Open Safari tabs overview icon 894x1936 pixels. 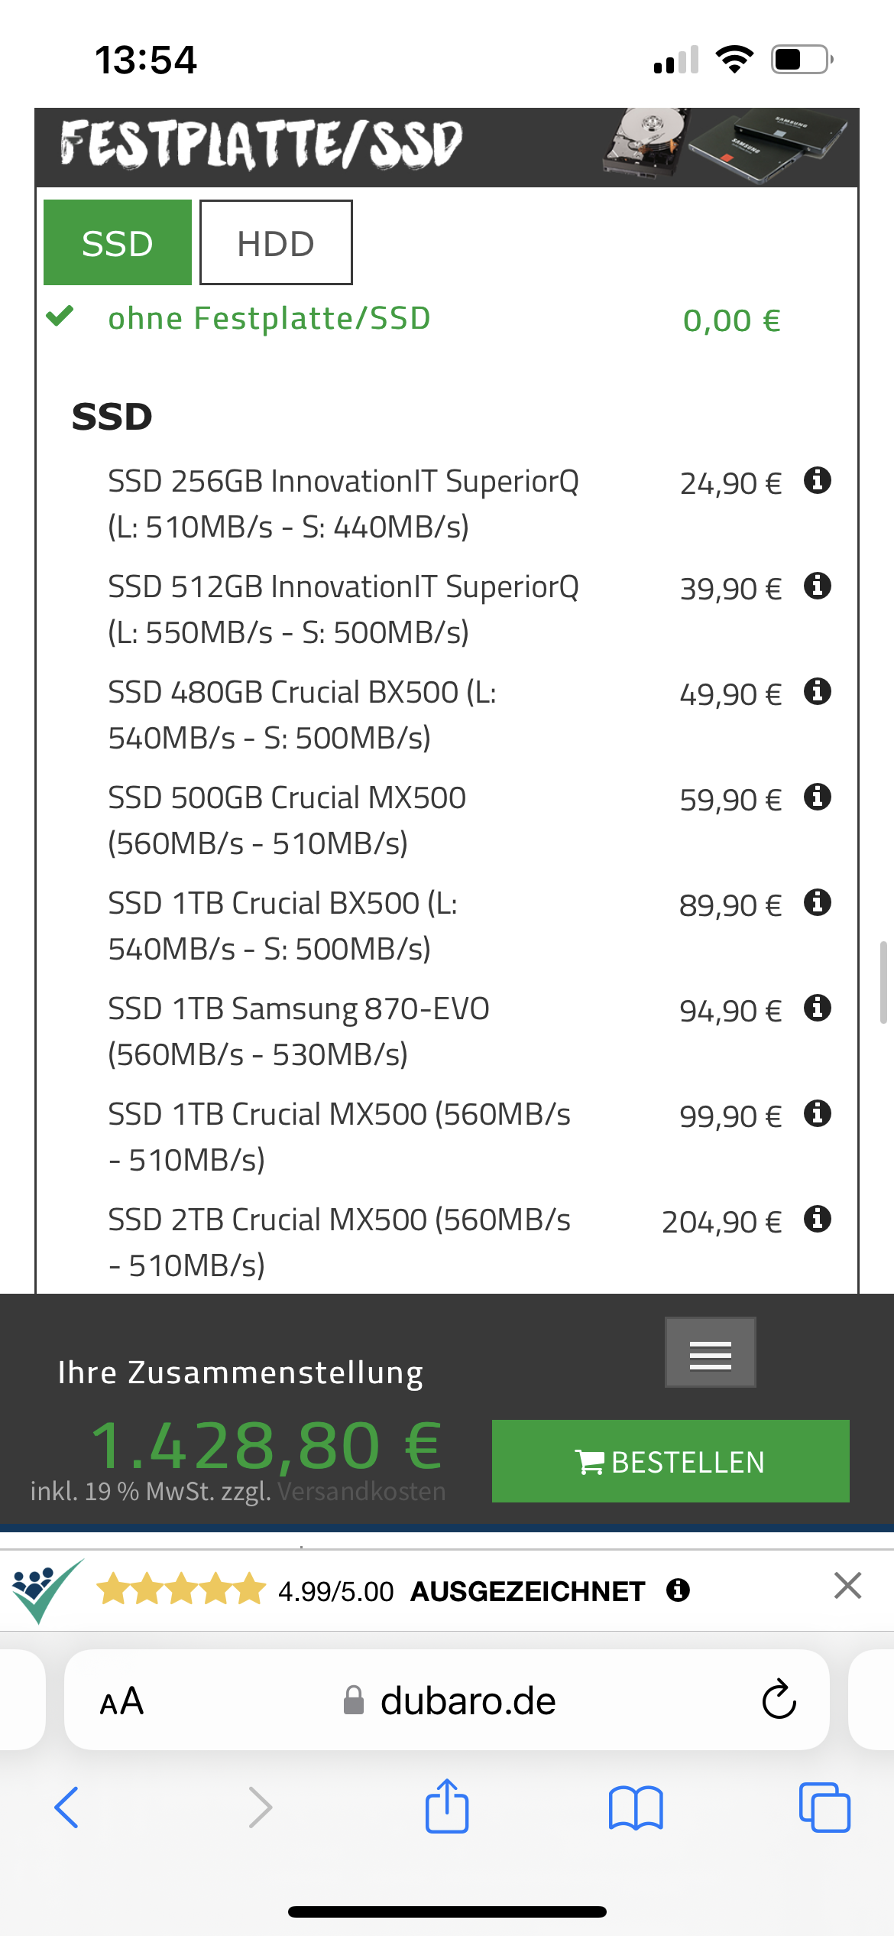click(x=824, y=1808)
